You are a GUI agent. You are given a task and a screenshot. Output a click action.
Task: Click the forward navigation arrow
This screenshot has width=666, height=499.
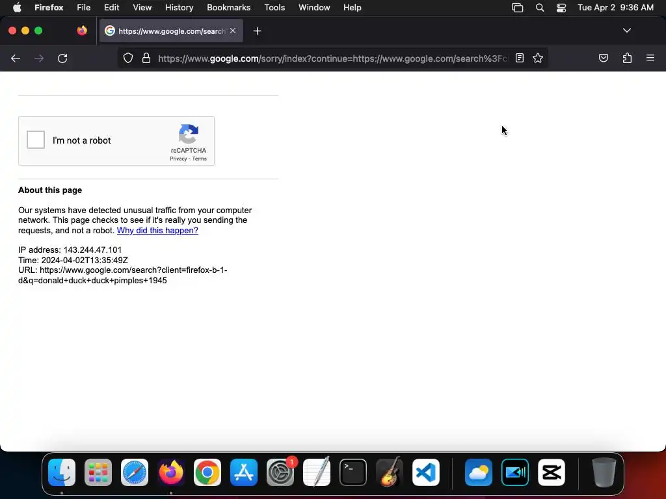click(x=39, y=58)
